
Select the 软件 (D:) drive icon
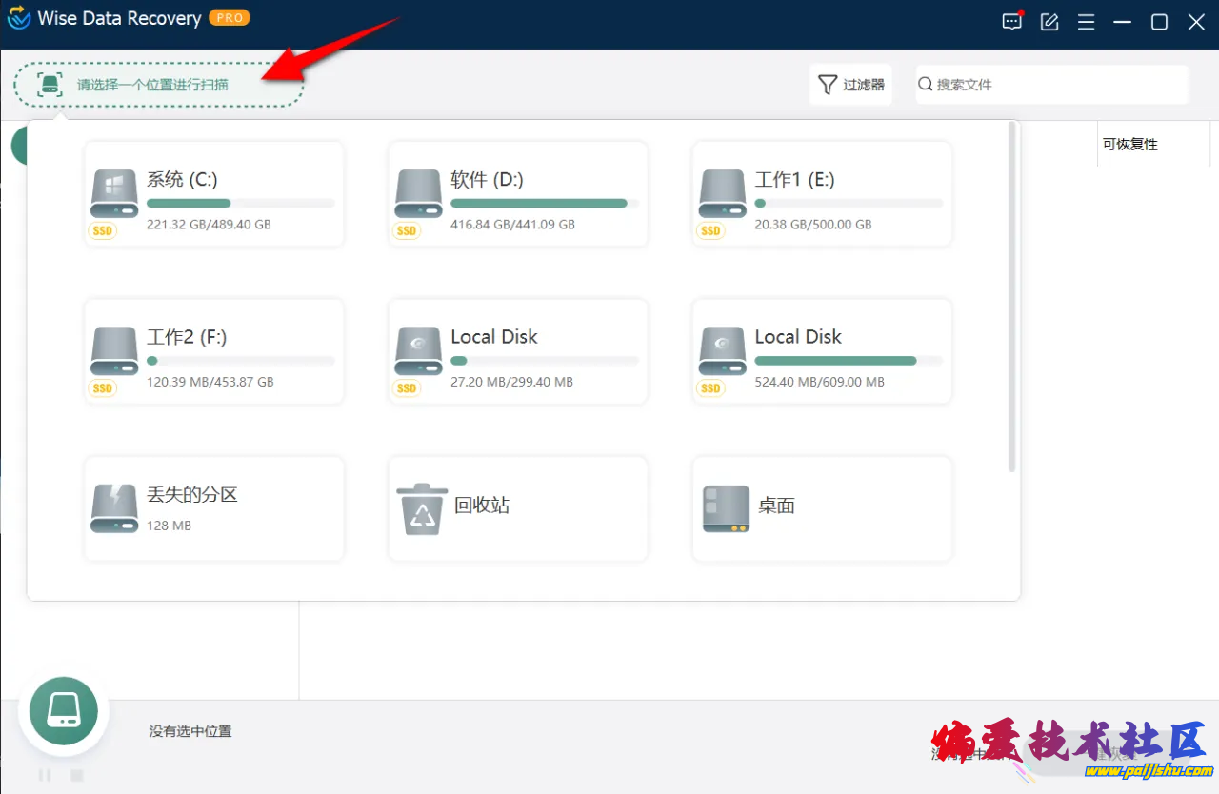tap(418, 193)
